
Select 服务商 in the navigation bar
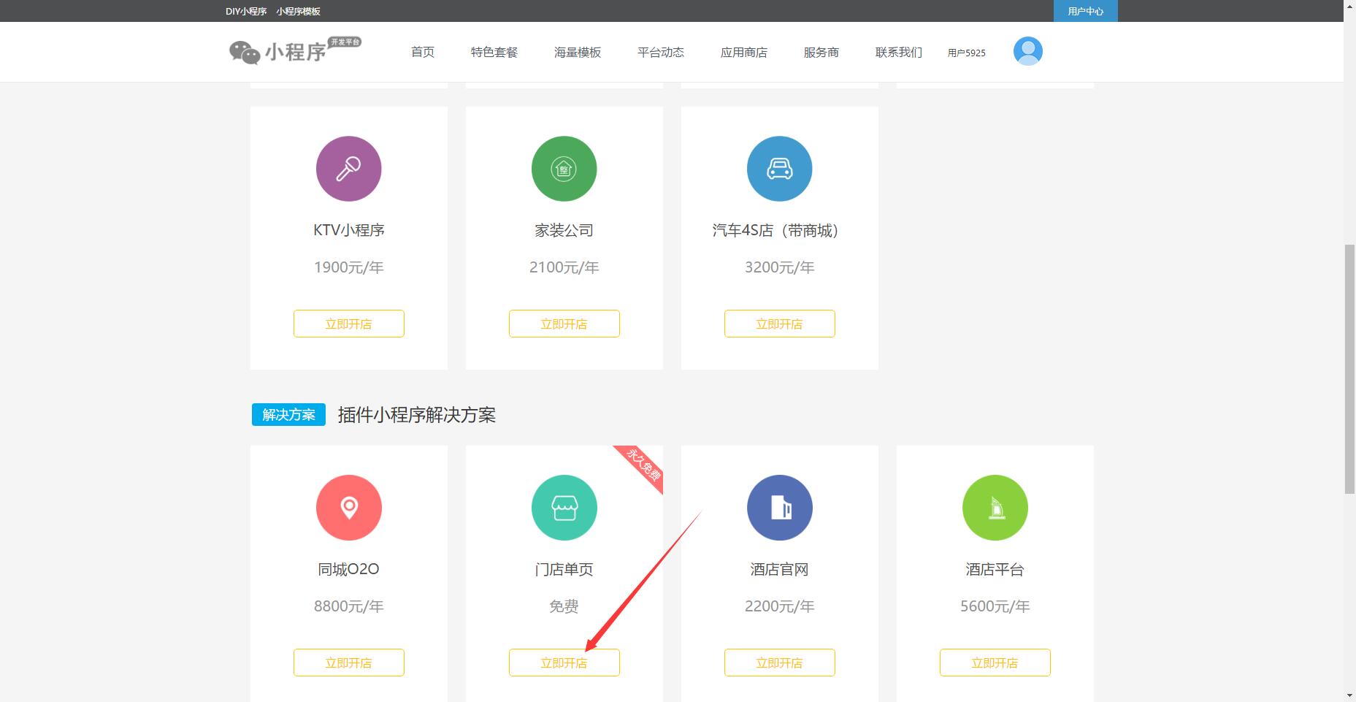[x=821, y=52]
